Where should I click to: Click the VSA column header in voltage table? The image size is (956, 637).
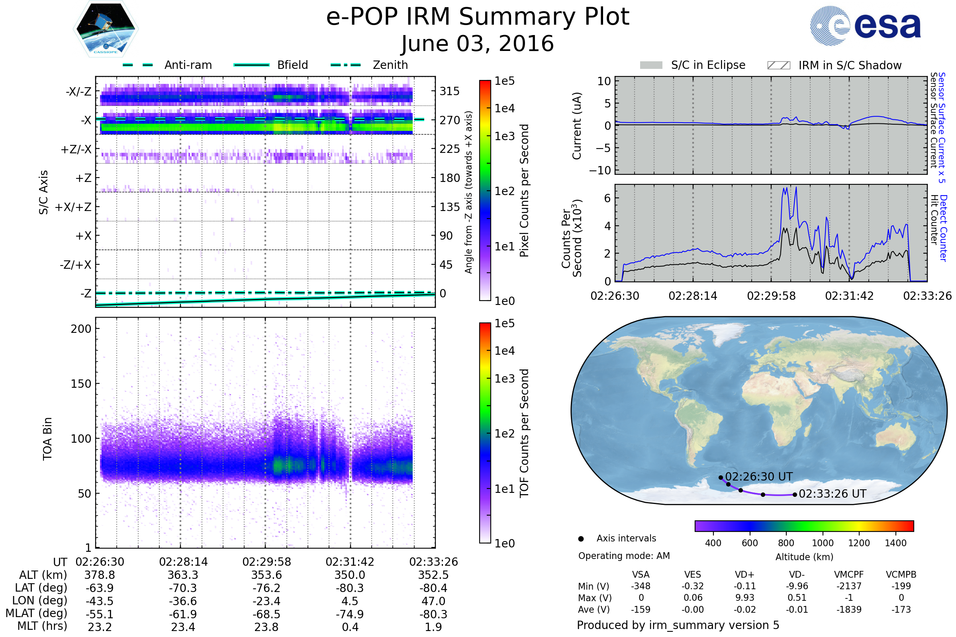click(x=641, y=574)
